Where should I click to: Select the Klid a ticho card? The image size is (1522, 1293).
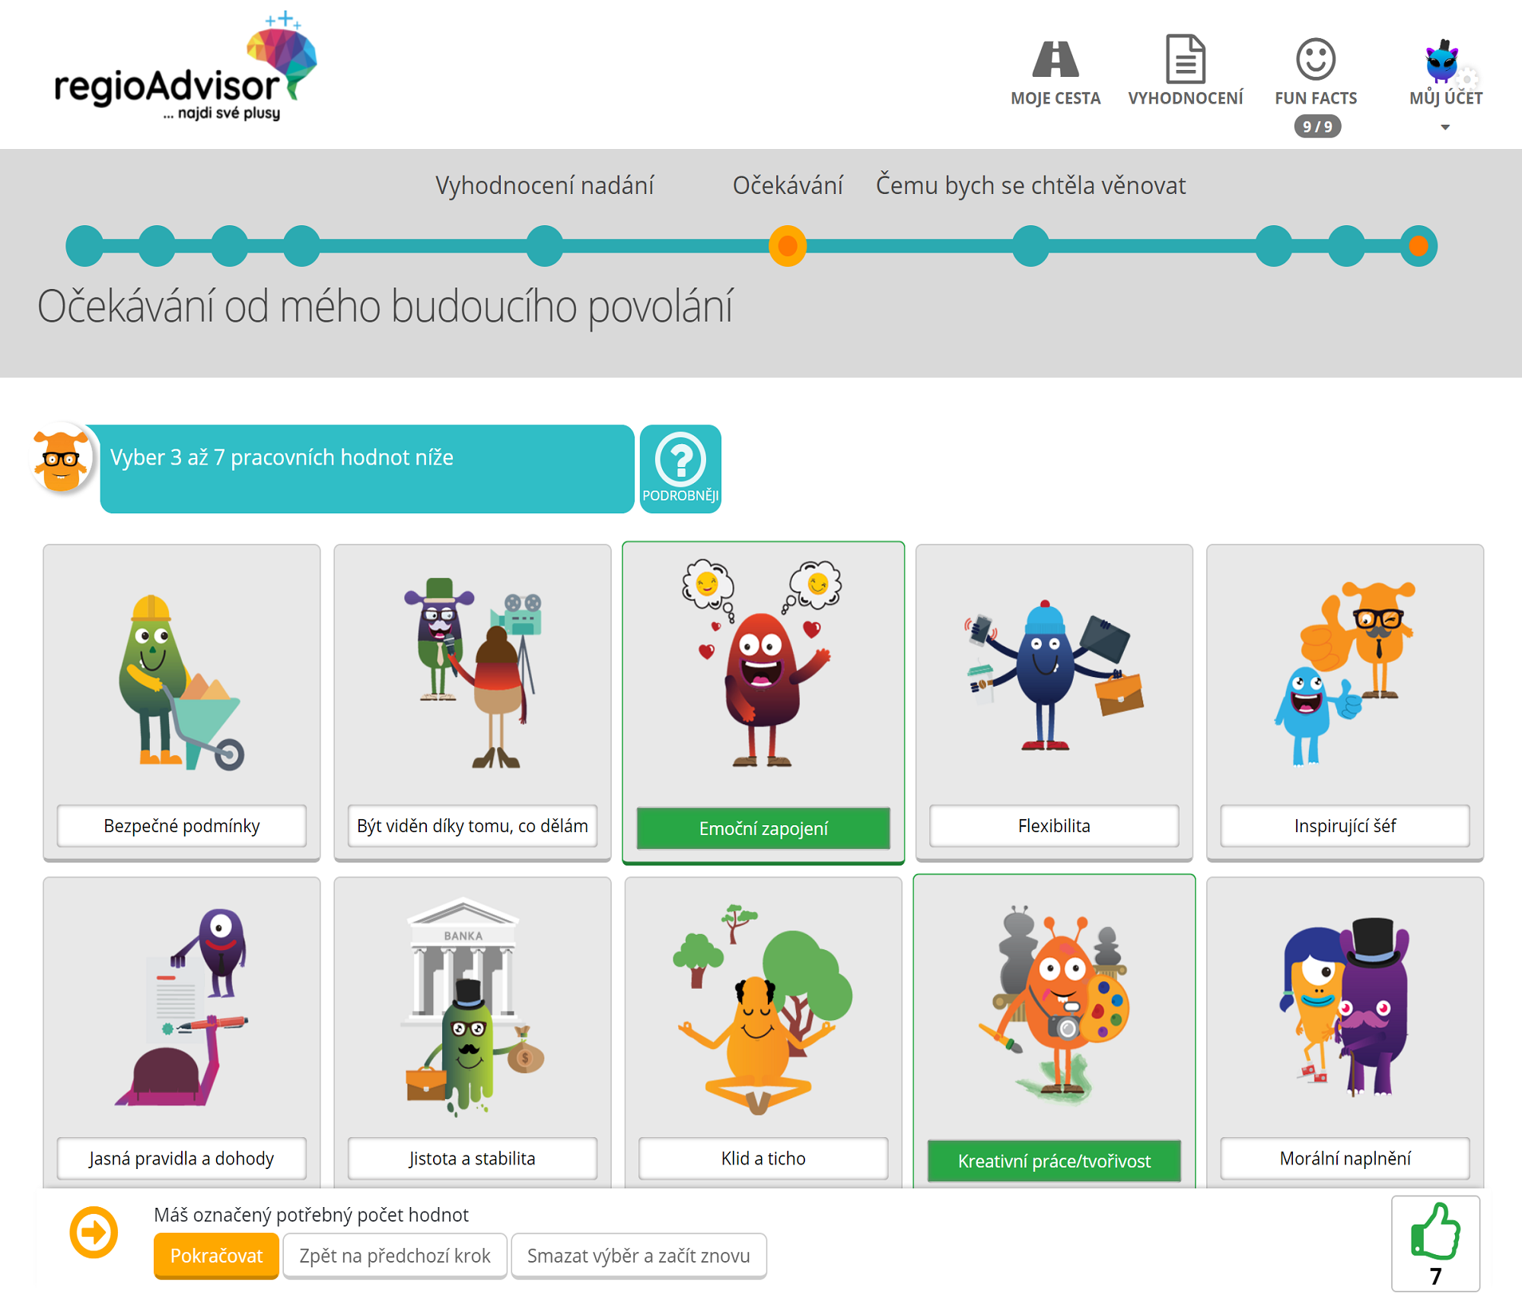coord(763,1032)
